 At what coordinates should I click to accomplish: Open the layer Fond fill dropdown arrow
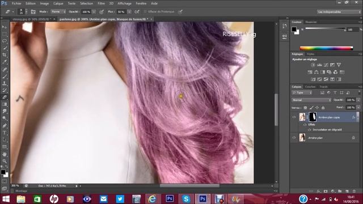[x=358, y=108]
